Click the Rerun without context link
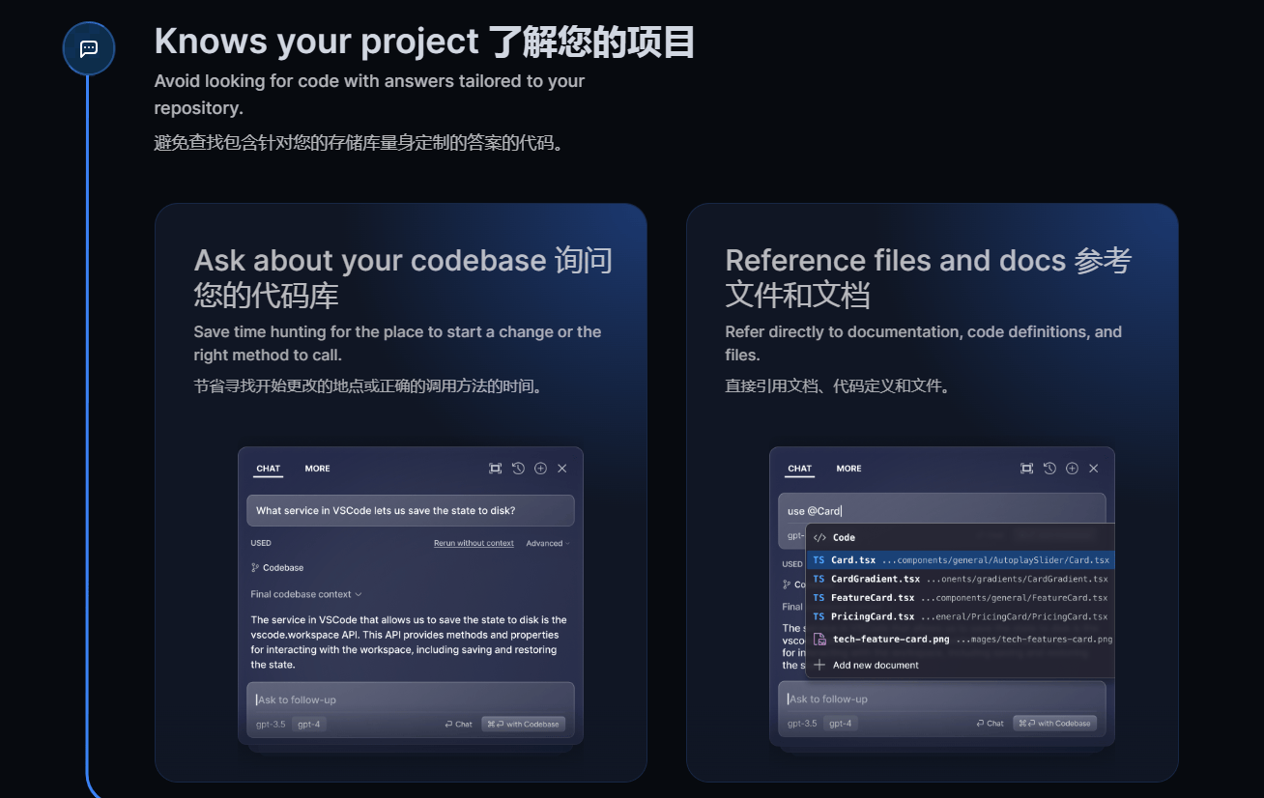The image size is (1264, 798). tap(474, 544)
